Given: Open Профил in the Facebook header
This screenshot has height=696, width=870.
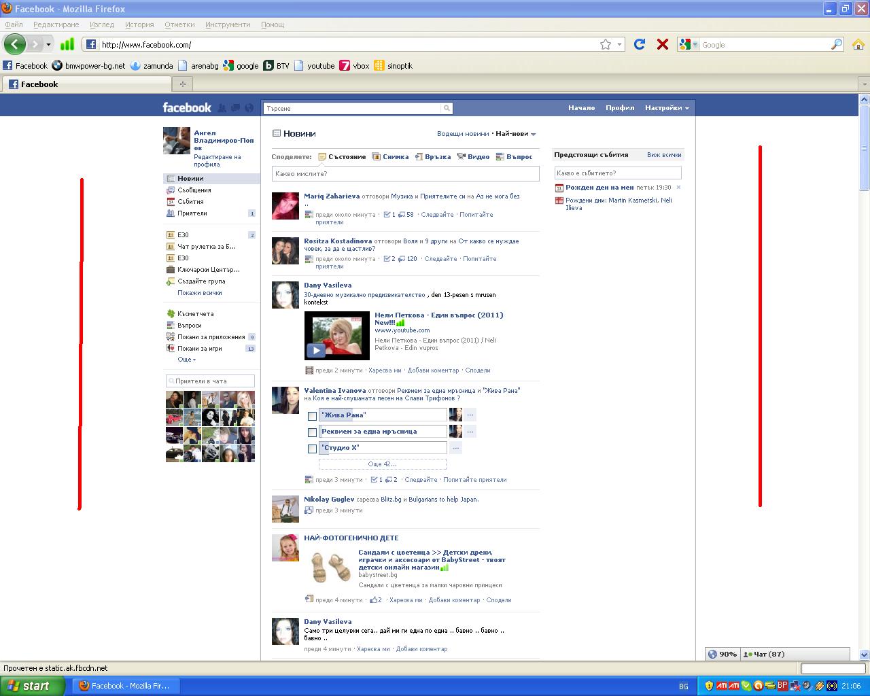Looking at the screenshot, I should pyautogui.click(x=620, y=108).
